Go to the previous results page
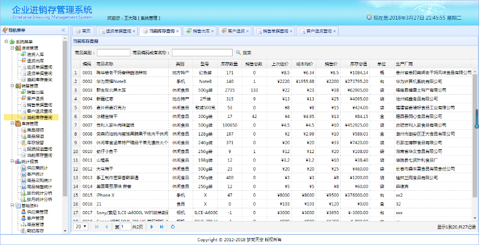 point(106,227)
